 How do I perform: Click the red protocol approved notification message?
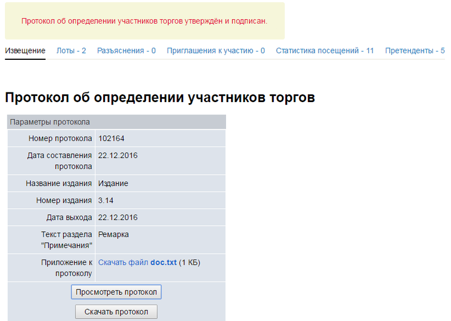[x=144, y=21]
